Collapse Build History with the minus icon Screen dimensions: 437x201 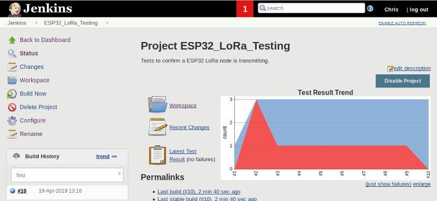(x=114, y=157)
